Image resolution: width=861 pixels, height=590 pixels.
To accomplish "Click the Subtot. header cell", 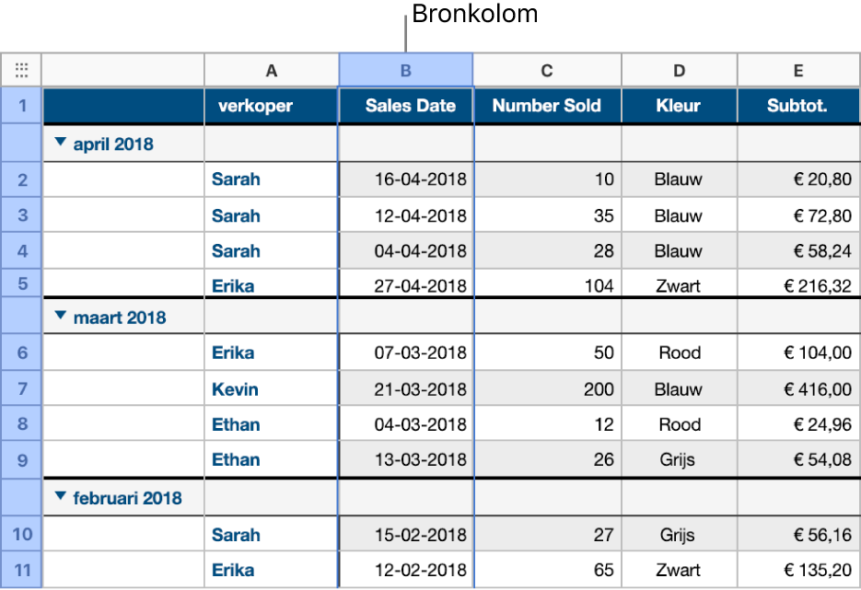I will (797, 106).
